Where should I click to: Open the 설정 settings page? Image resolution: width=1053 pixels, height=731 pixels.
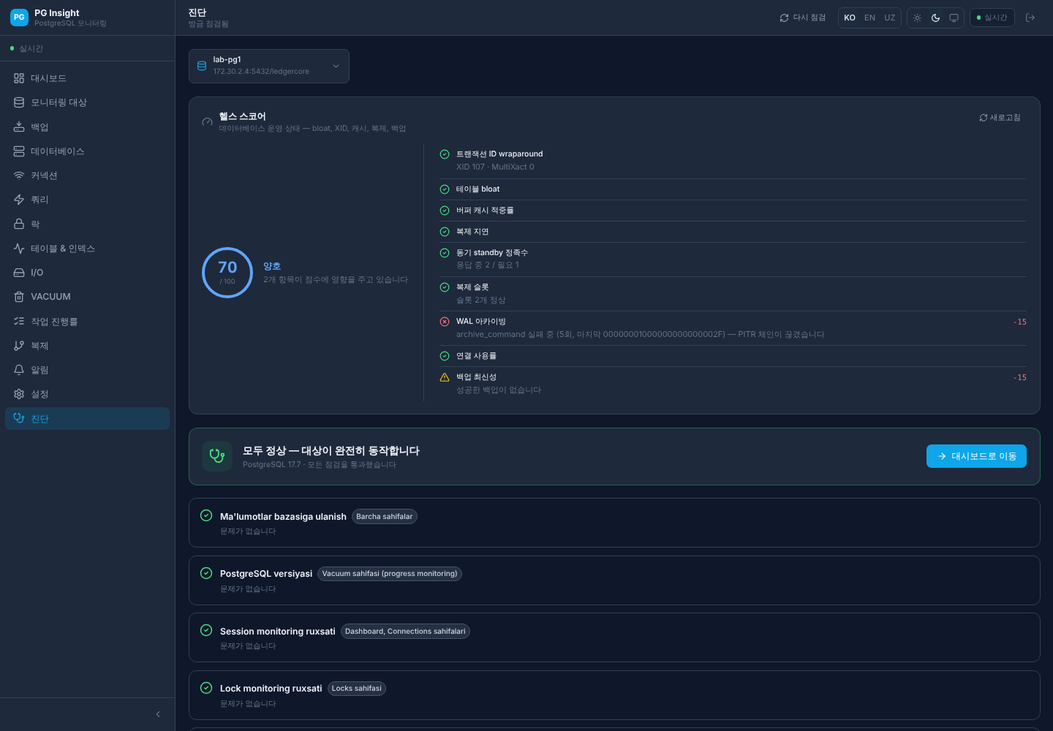87,394
